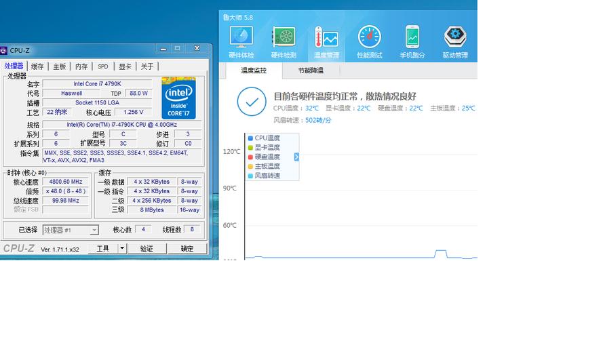Toggle 主板温度 legend series
This screenshot has height=339, width=603.
pos(265,166)
